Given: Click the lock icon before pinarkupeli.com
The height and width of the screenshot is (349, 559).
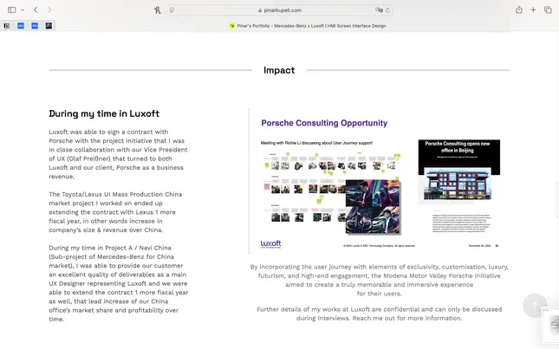Looking at the screenshot, I should click(260, 10).
